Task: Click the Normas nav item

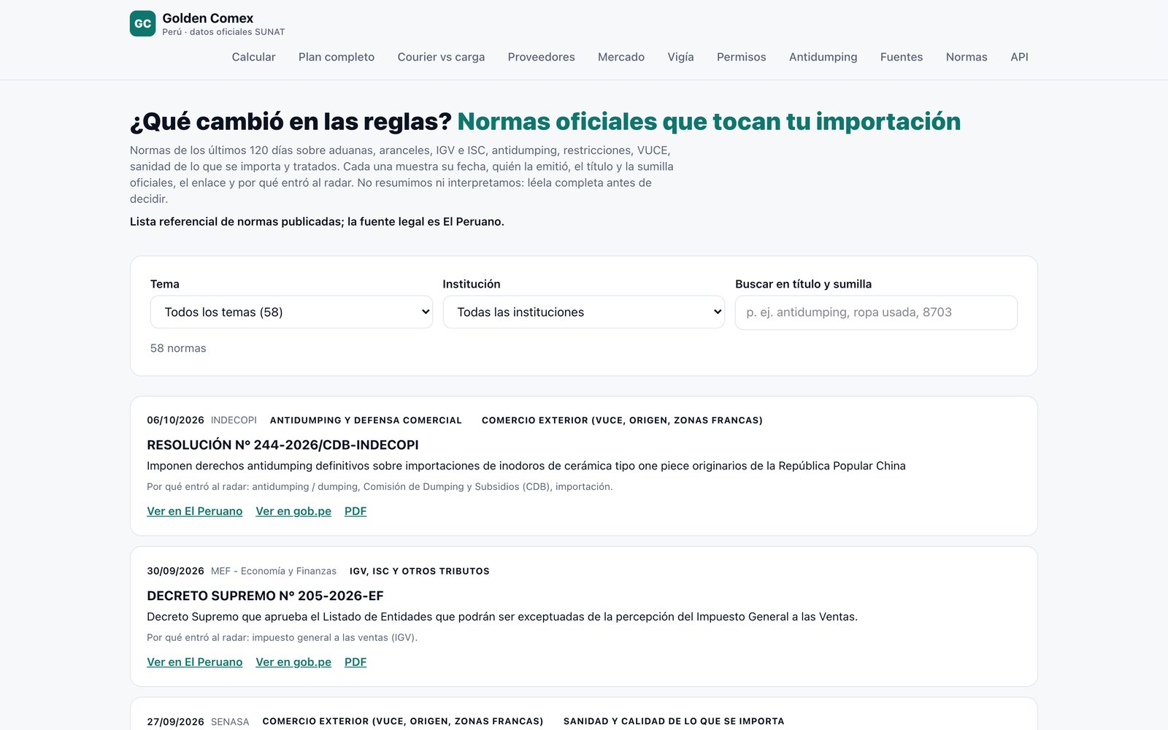Action: click(967, 57)
